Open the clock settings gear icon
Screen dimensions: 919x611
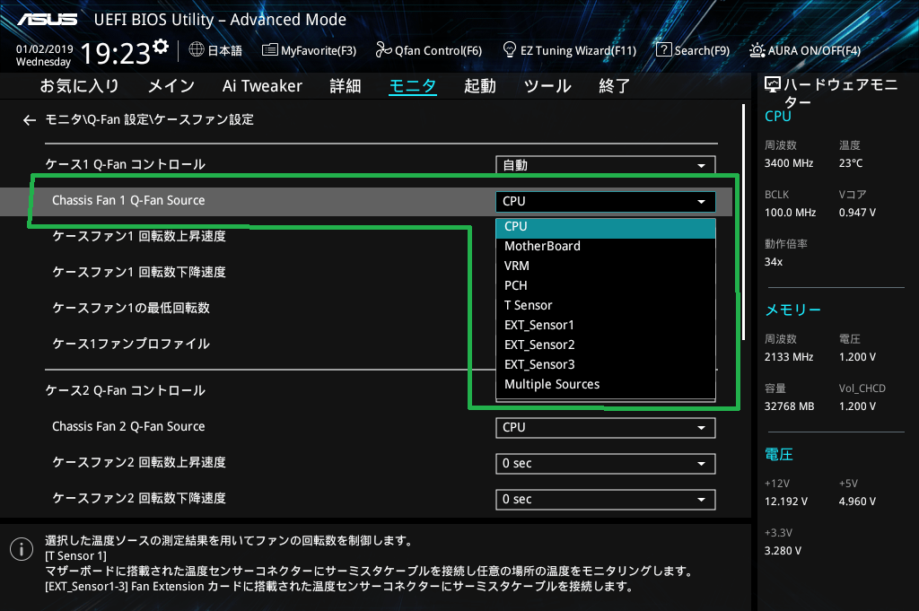(161, 46)
